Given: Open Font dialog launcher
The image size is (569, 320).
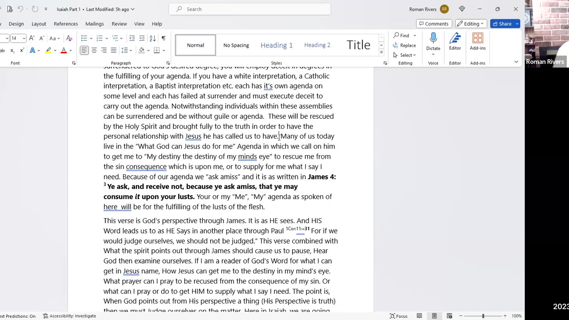Looking at the screenshot, I should click(74, 63).
